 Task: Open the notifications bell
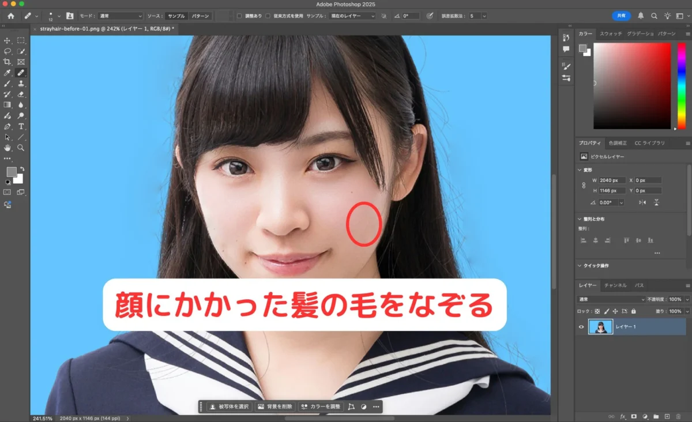[641, 16]
